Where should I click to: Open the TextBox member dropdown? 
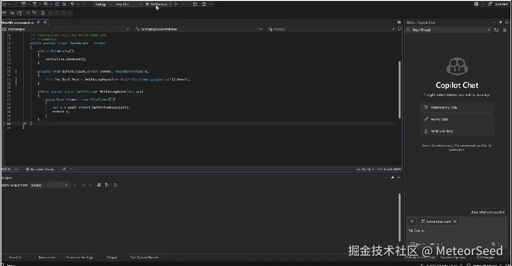click(331, 29)
